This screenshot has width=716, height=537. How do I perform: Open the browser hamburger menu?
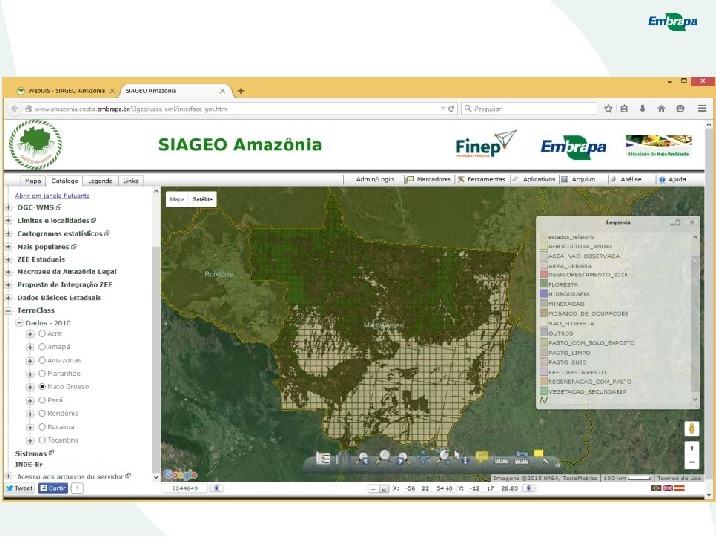click(702, 109)
